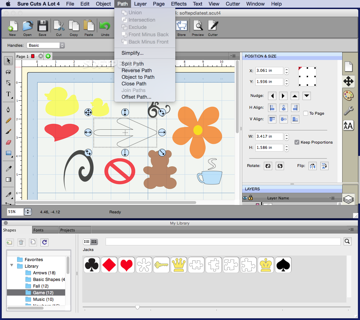Viewport: 360px width, 320px height.
Task: Select the Eraser tool
Action: 8,143
